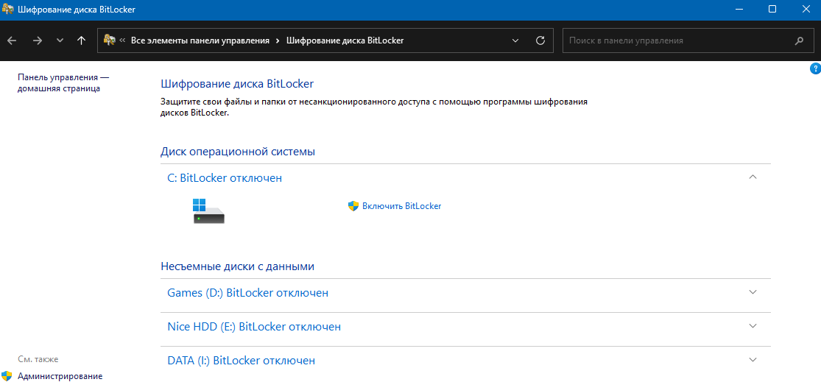Open help via the question mark icon
This screenshot has height=382, width=821.
pyautogui.click(x=815, y=68)
